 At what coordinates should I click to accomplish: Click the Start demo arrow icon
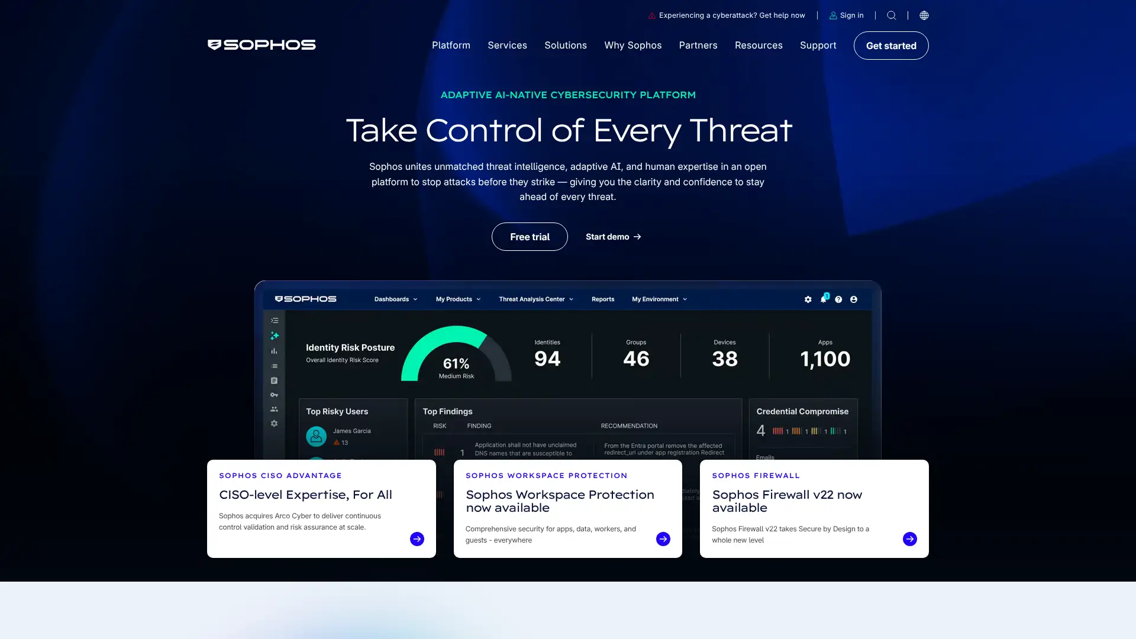(x=637, y=237)
